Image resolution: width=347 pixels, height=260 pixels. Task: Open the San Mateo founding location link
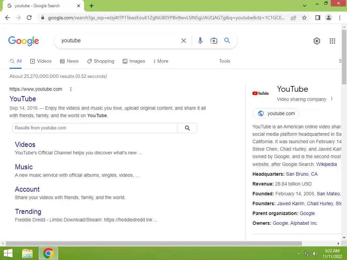point(328,194)
